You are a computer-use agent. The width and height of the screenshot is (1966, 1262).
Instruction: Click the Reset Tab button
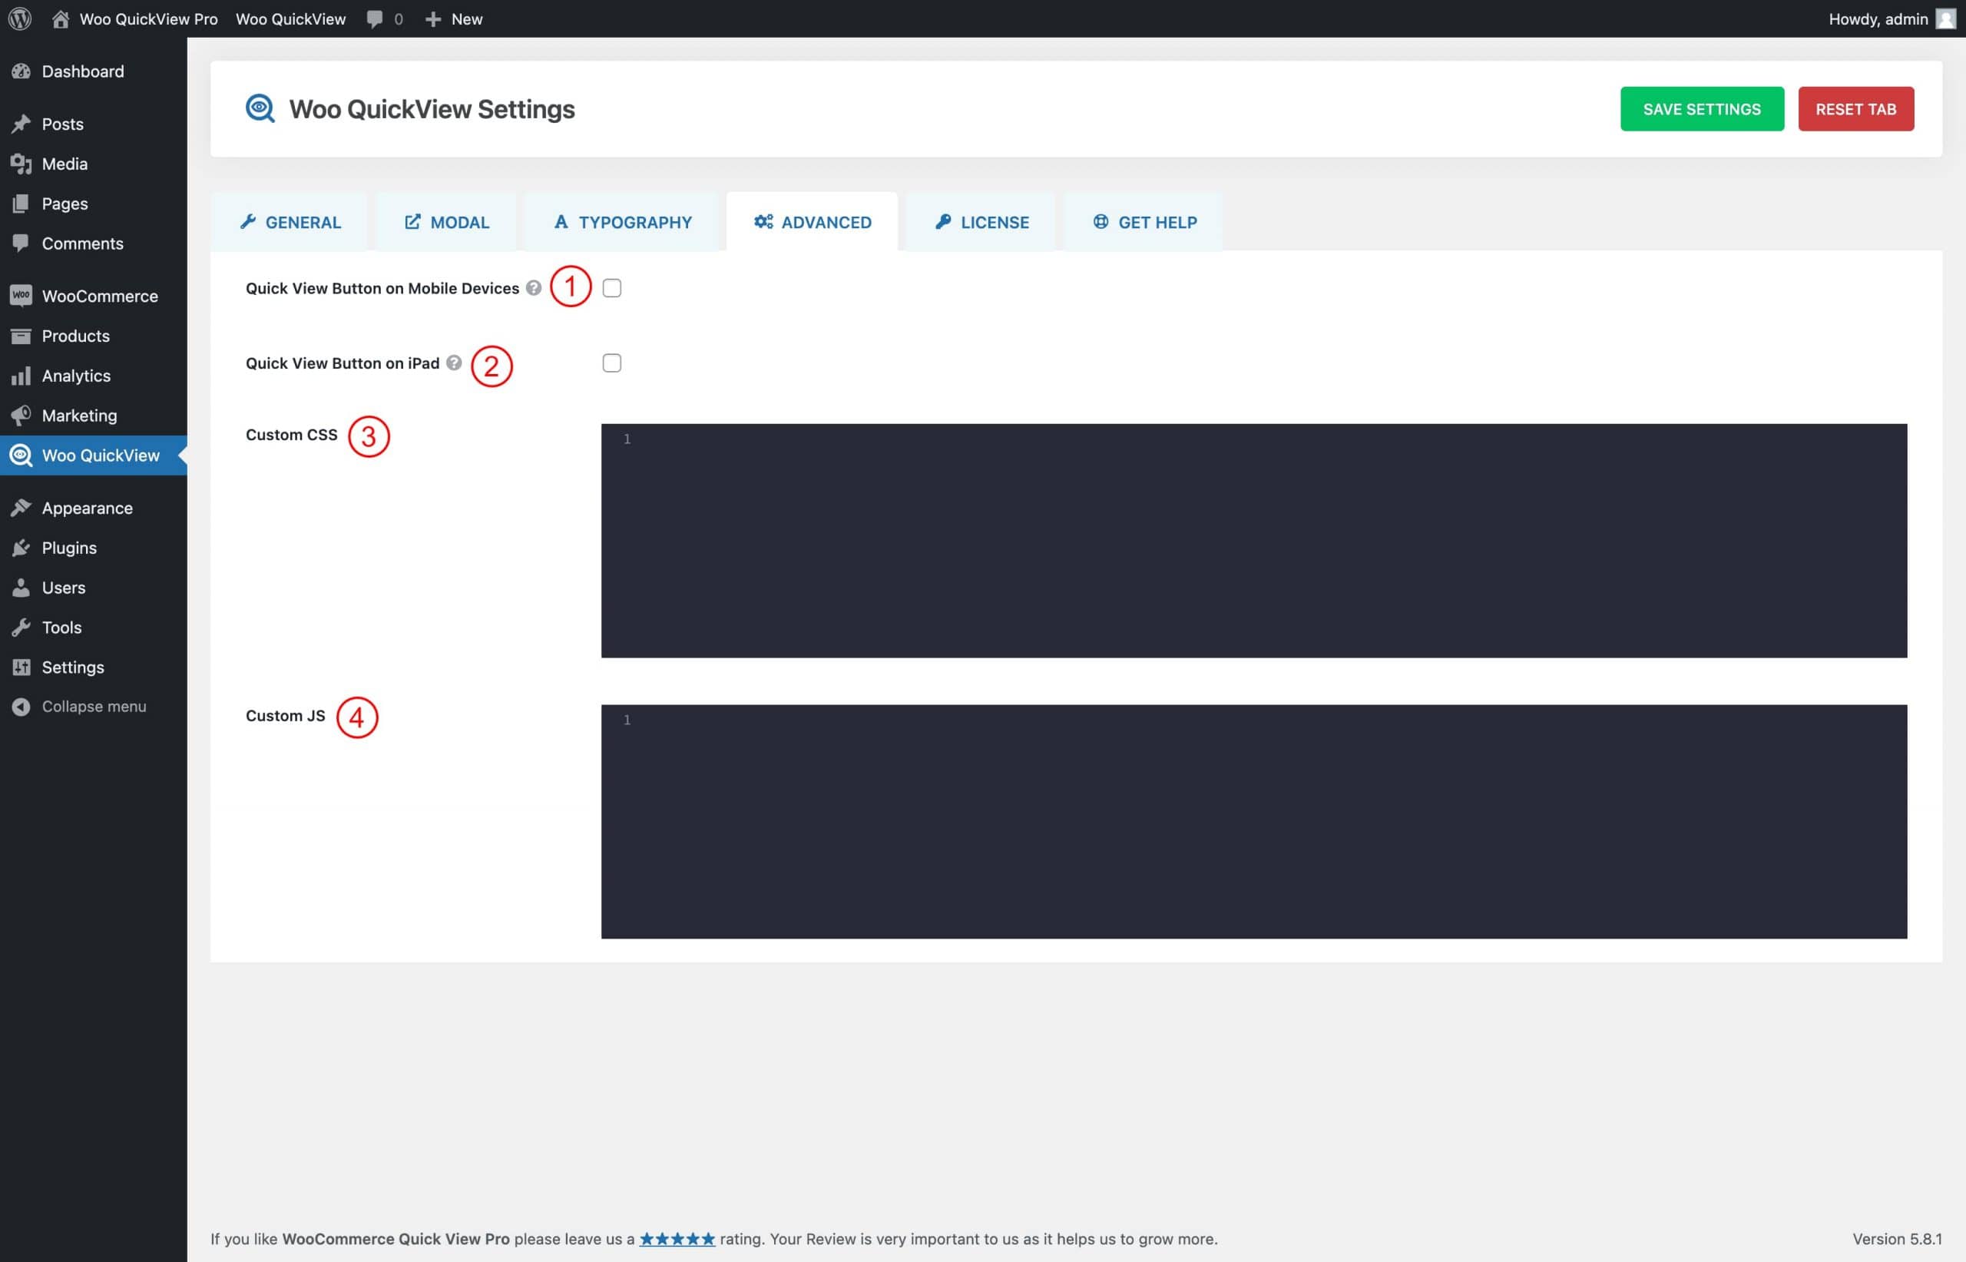click(x=1855, y=109)
